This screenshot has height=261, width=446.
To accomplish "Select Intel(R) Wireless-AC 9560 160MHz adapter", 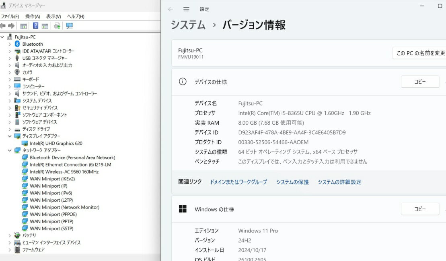I will [x=64, y=172].
